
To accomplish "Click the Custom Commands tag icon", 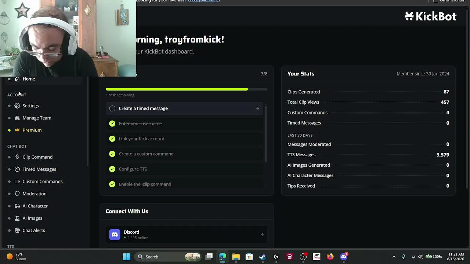I will tap(17, 181).
